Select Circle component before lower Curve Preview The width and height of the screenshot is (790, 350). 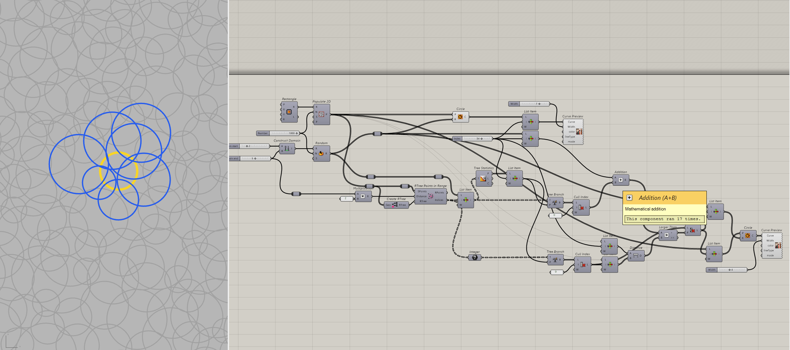748,235
